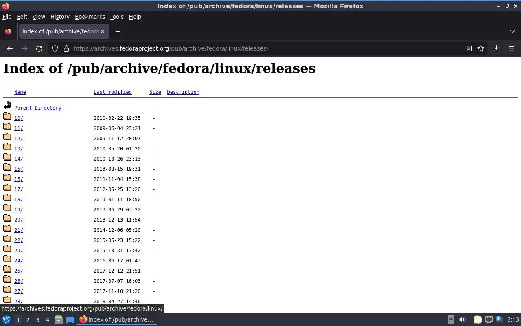Click the folder icon next to 25/
Screen dimensions: 521x326
7,269
